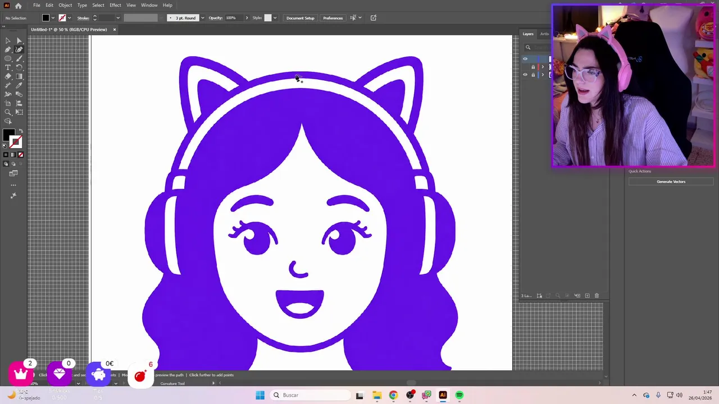The image size is (719, 404).
Task: Show the hidden second layer
Action: (x=525, y=67)
